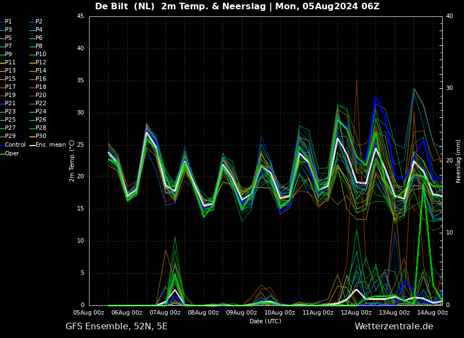464x338 pixels.
Task: Select the 07Aug 00z date tick label
Action: (x=165, y=312)
